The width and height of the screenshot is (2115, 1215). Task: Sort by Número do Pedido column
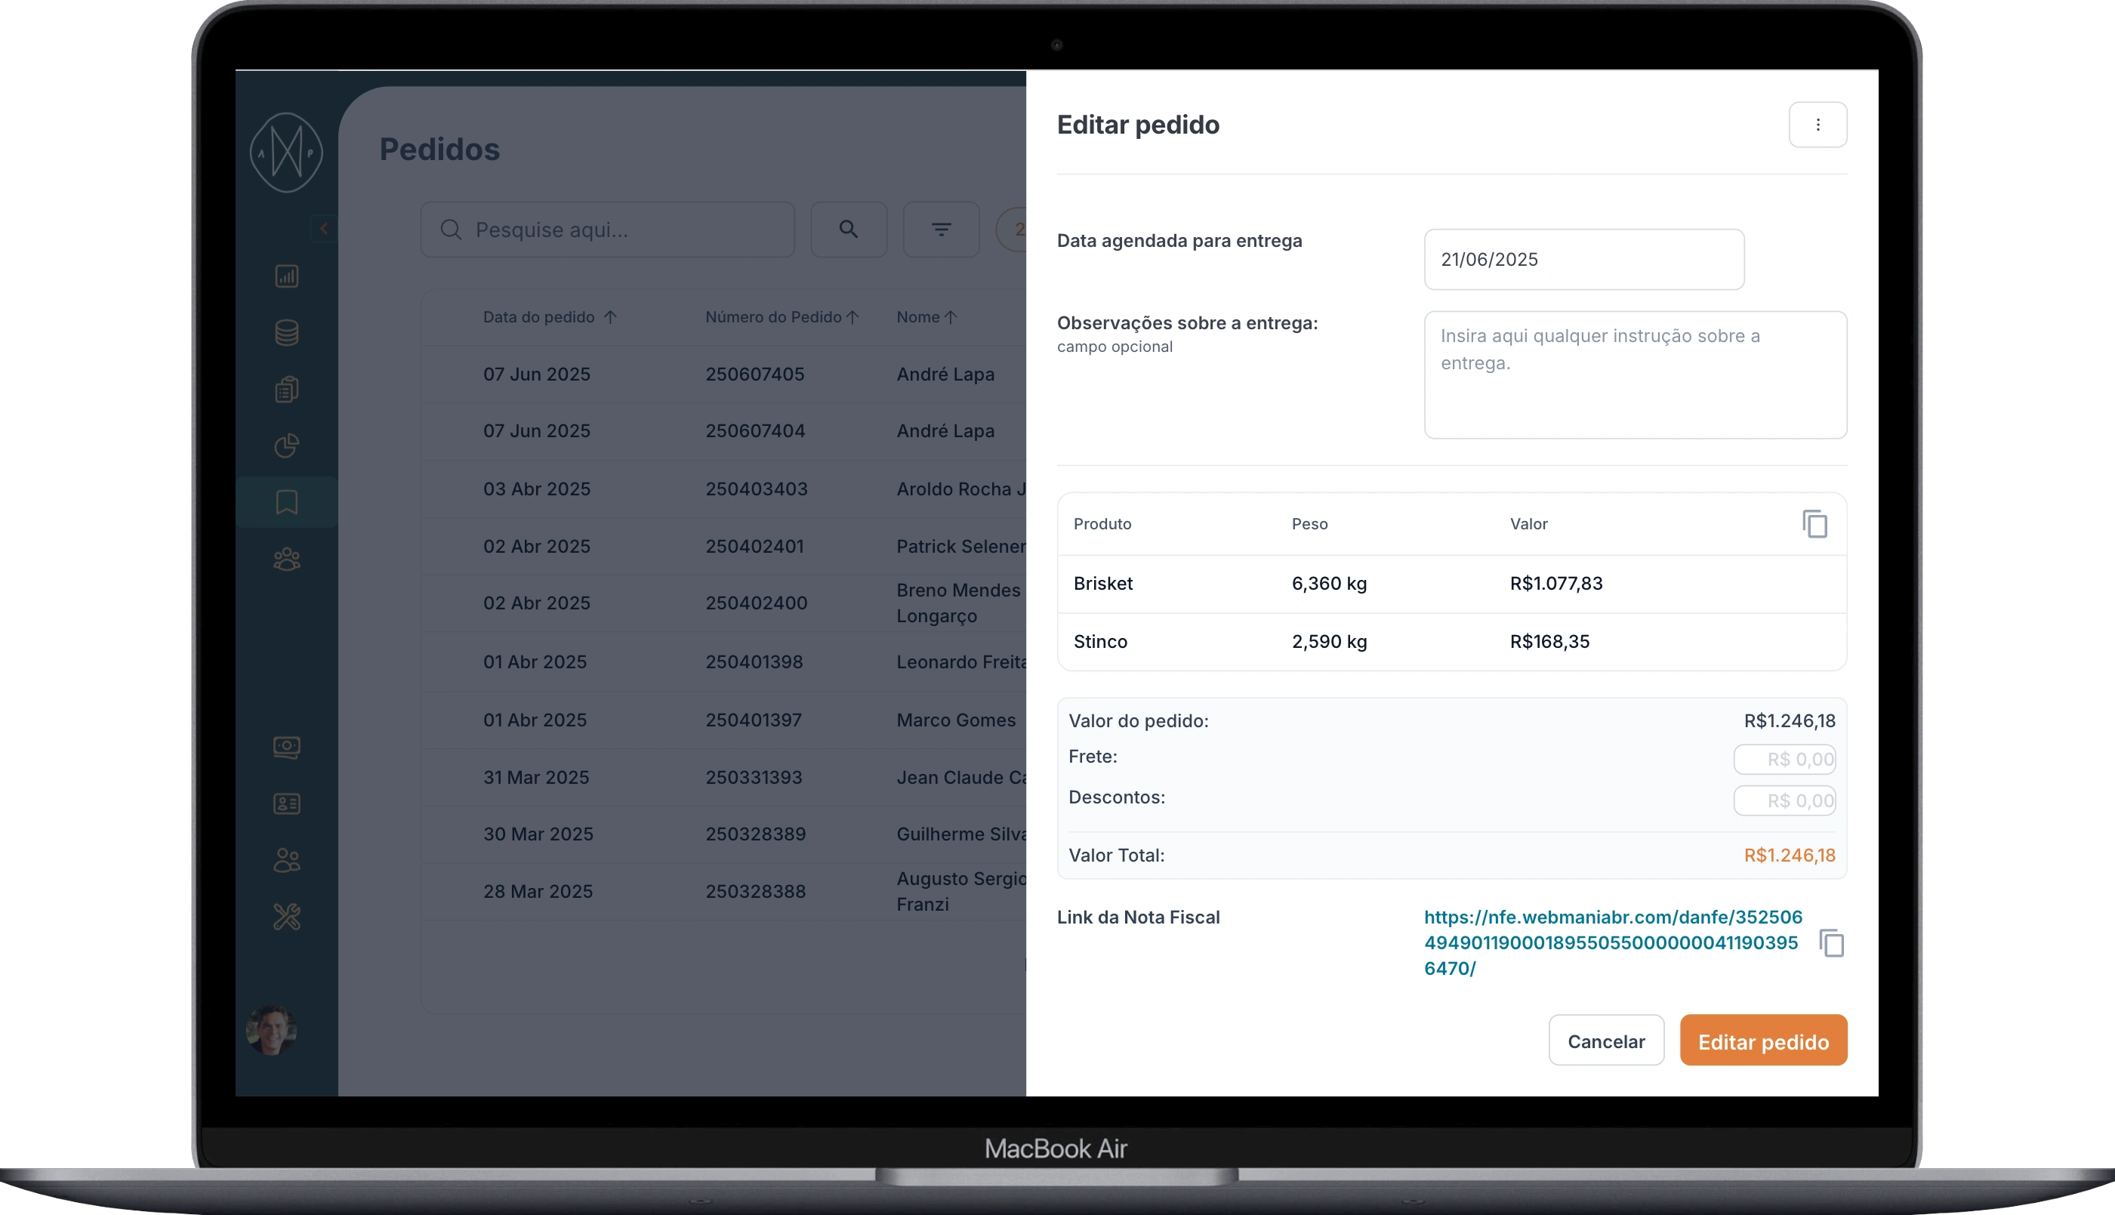click(782, 317)
